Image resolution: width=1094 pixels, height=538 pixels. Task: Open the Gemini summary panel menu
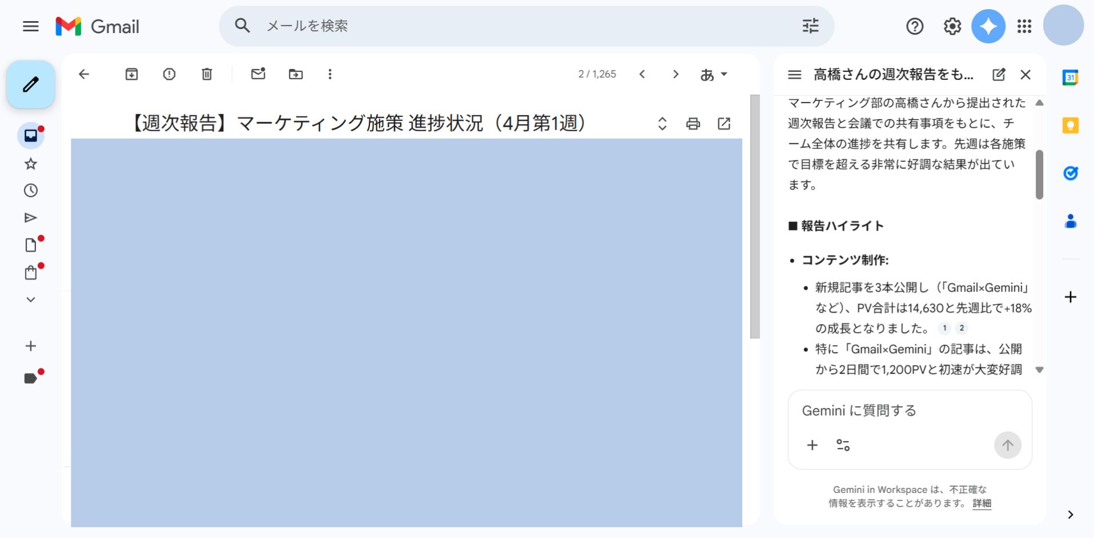(x=794, y=75)
